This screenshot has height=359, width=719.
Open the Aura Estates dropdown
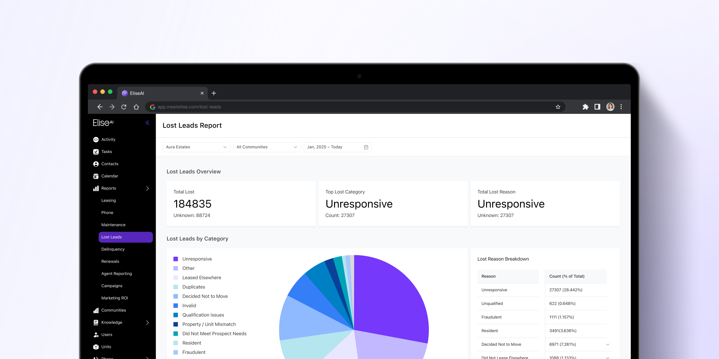coord(196,147)
